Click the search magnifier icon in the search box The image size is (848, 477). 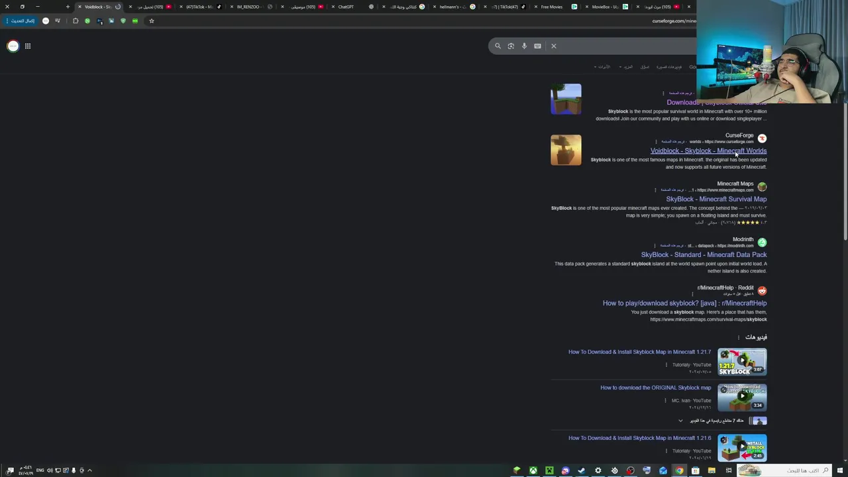[498, 46]
